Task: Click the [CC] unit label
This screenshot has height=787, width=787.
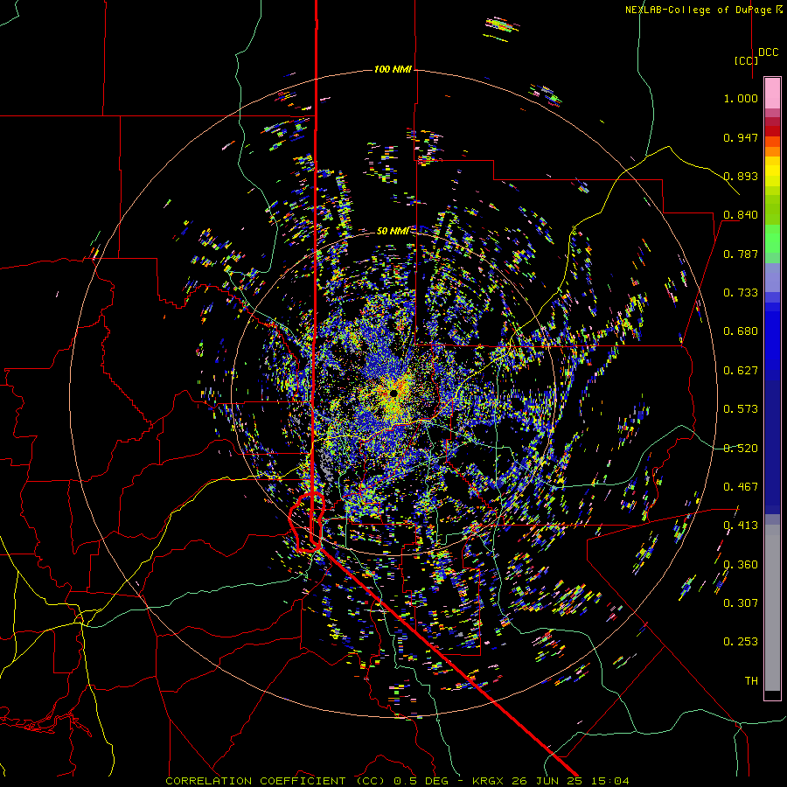Action: (x=747, y=60)
